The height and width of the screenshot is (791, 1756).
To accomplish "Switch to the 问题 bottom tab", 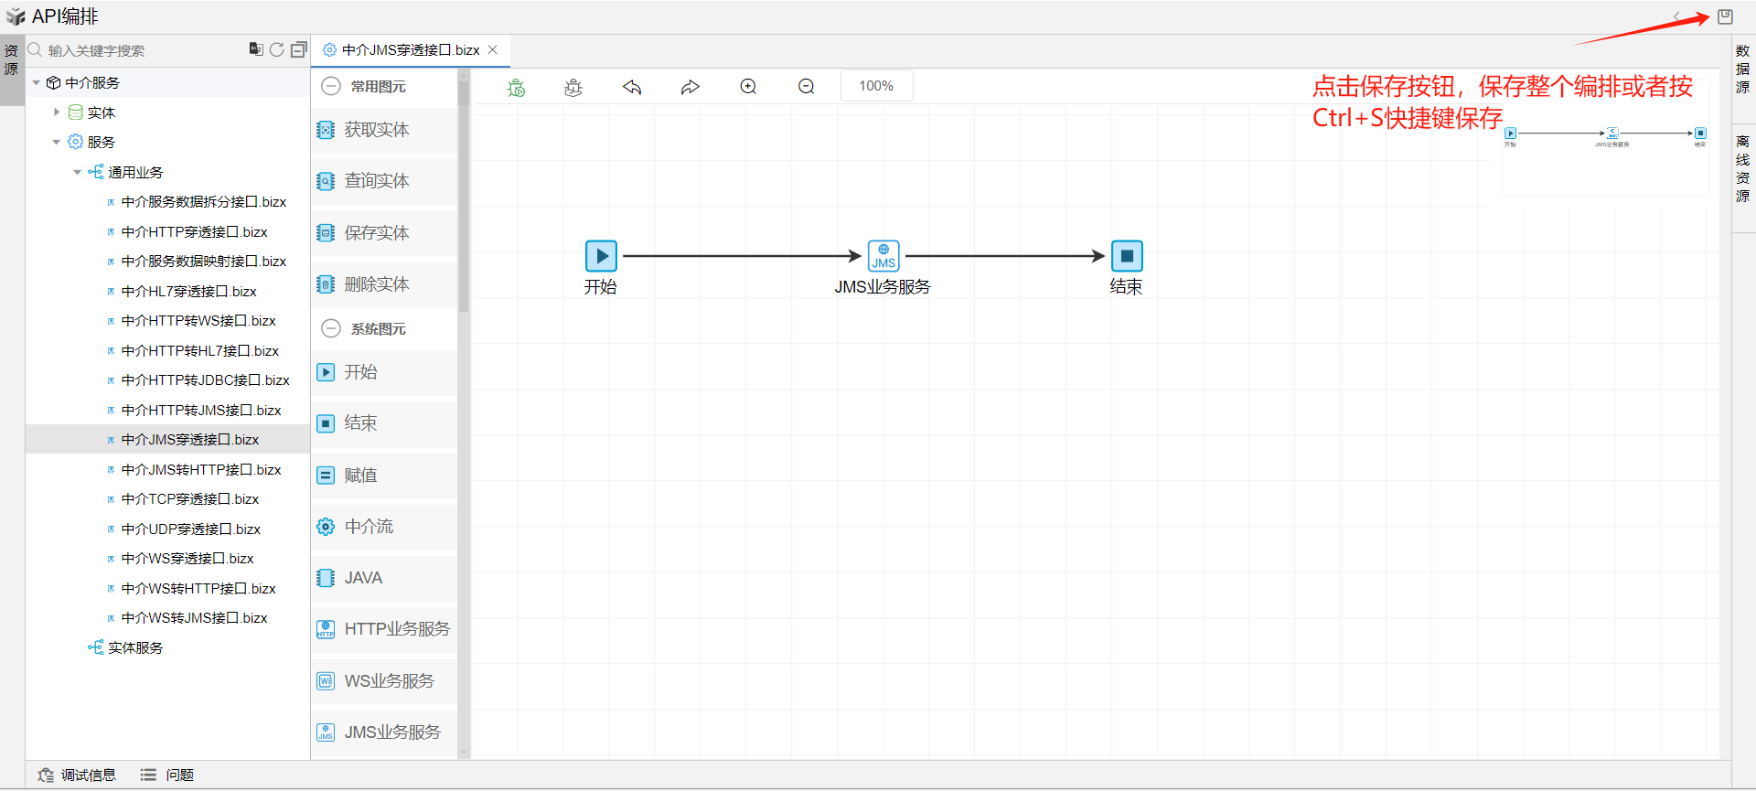I will 167,775.
